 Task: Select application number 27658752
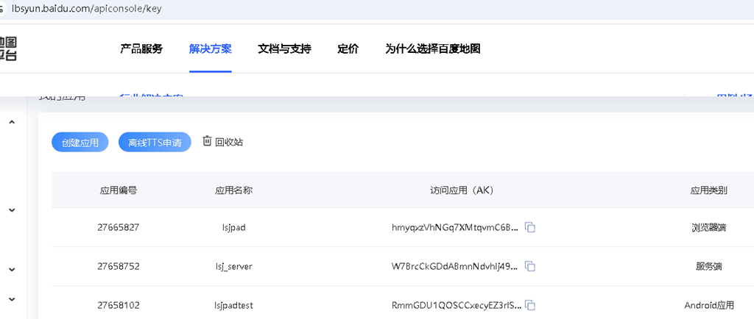pyautogui.click(x=119, y=266)
